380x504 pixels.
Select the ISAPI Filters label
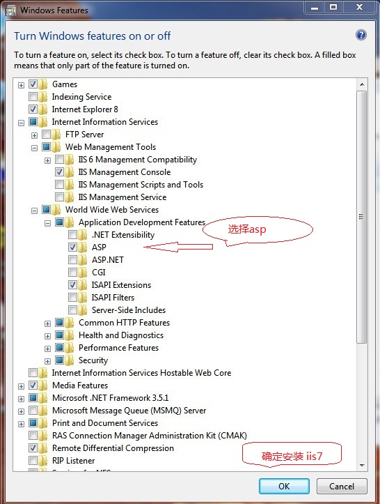tap(113, 298)
